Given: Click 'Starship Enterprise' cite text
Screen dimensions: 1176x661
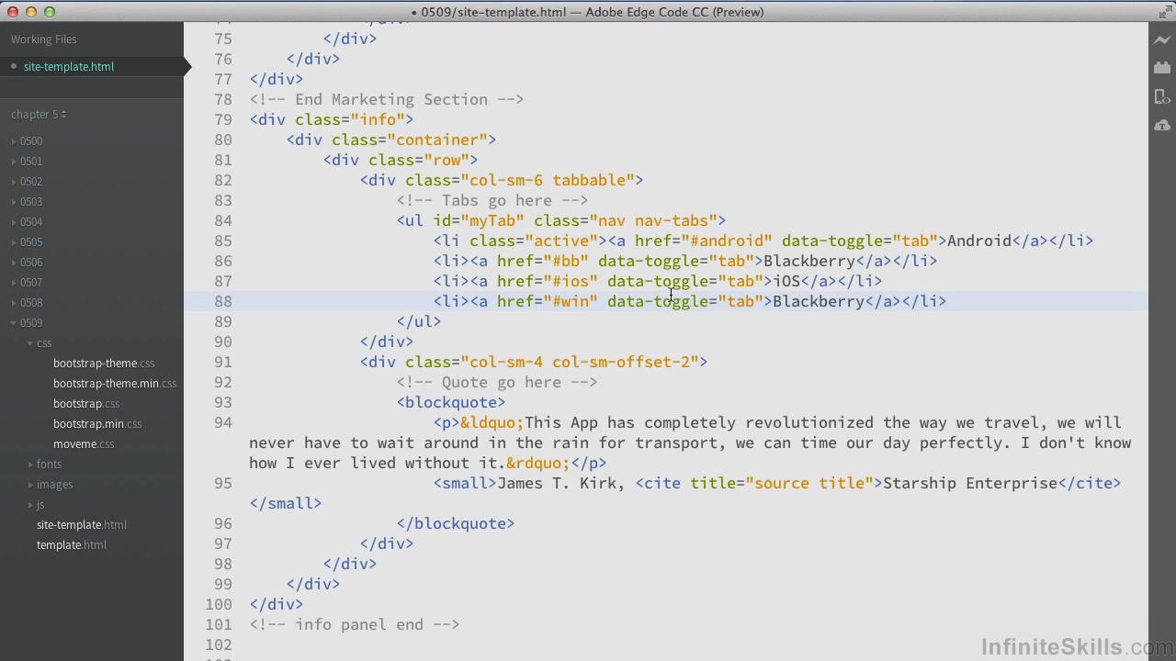Looking at the screenshot, I should 970,483.
